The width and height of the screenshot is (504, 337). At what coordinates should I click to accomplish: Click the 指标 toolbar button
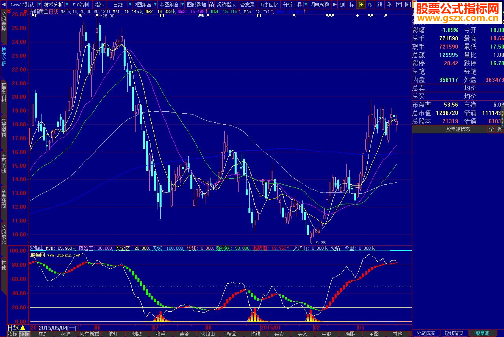click(x=100, y=5)
